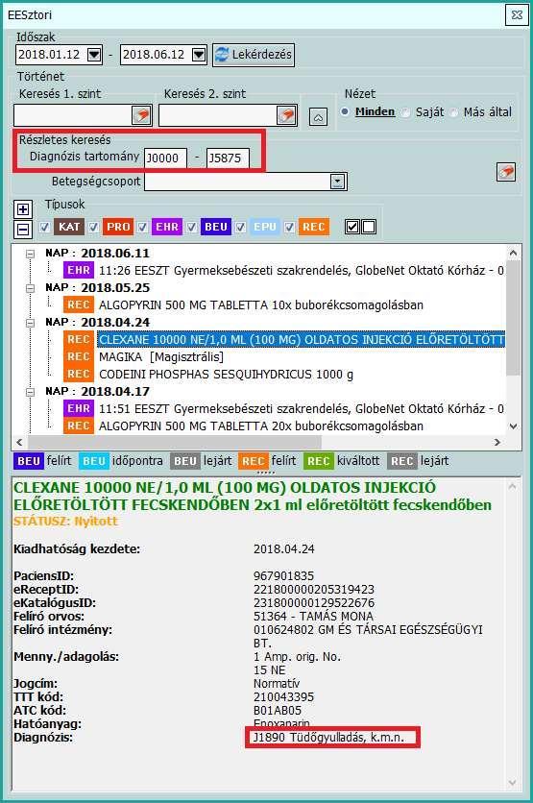The image size is (533, 803).
Task: Click Keresés 1. szint search field
Action: (x=73, y=115)
